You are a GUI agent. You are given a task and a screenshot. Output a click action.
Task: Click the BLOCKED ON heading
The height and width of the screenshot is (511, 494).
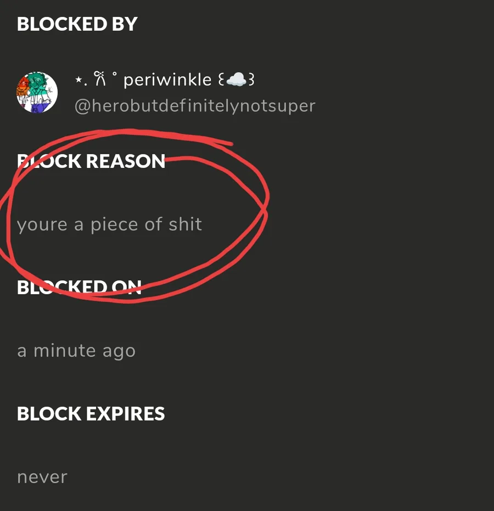pos(79,288)
